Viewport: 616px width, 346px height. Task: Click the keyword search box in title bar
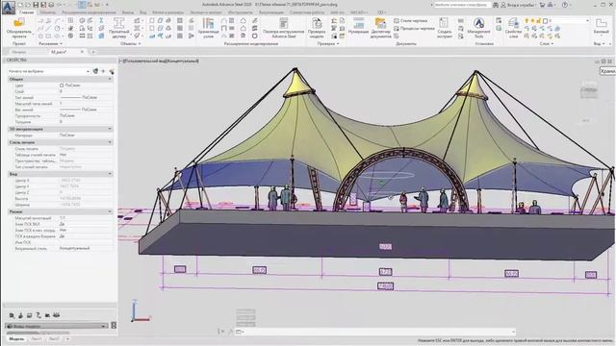click(x=462, y=5)
